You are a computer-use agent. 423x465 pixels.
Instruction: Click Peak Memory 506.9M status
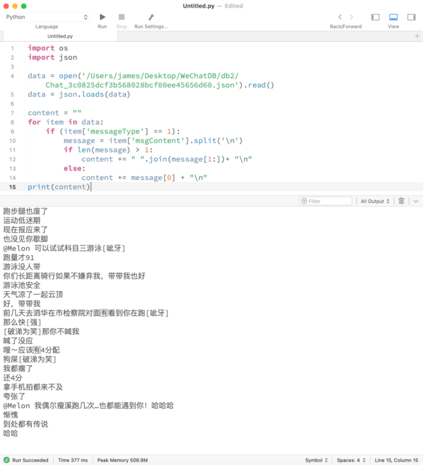tap(122, 460)
